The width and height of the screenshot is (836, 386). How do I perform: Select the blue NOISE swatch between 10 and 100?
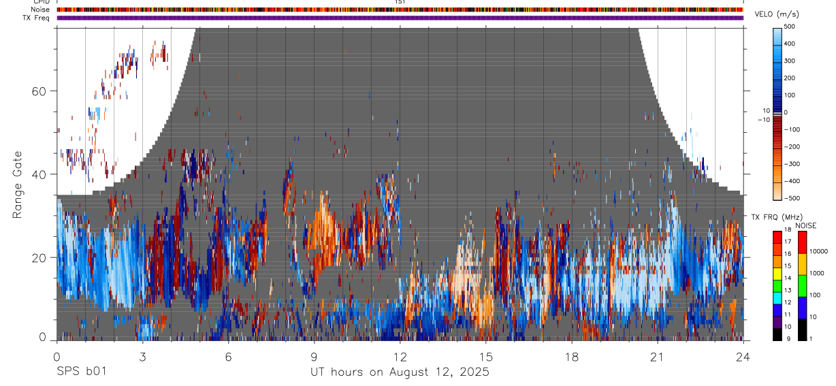tap(801, 308)
